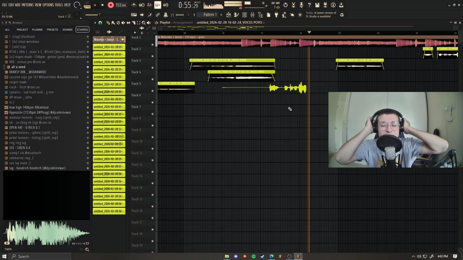Viewport: 463px width, 260px height.
Task: Switch to browser SOUNDS tab
Action: click(67, 30)
